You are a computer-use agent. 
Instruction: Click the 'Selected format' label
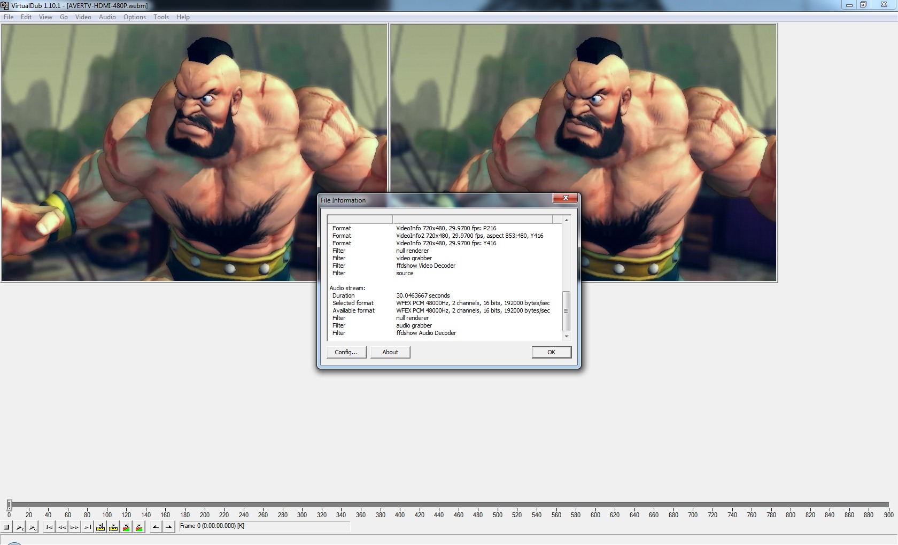[x=353, y=303]
